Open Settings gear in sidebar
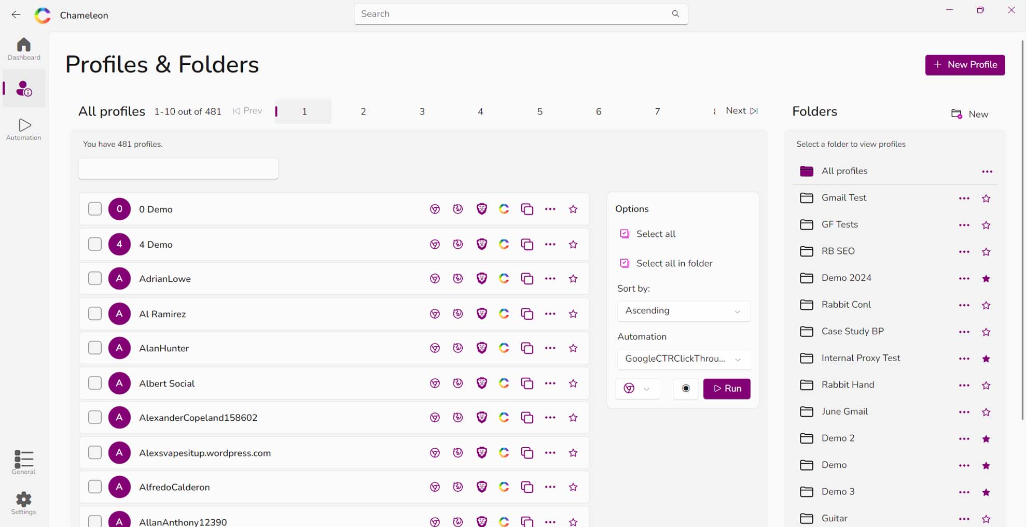1026x527 pixels. 24,504
